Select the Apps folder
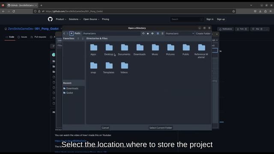Screen dimensions: 274x154 [x=93, y=50]
